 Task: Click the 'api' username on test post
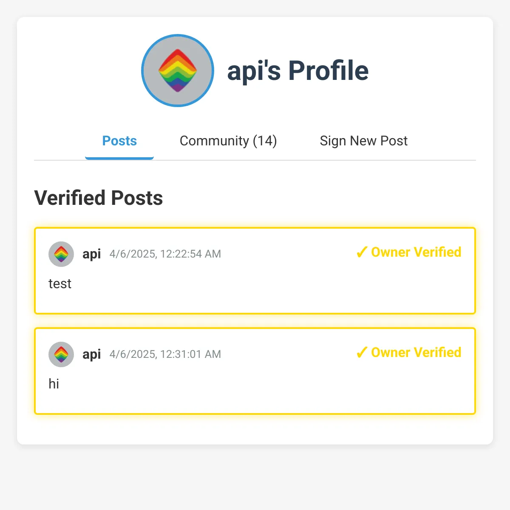click(x=91, y=254)
